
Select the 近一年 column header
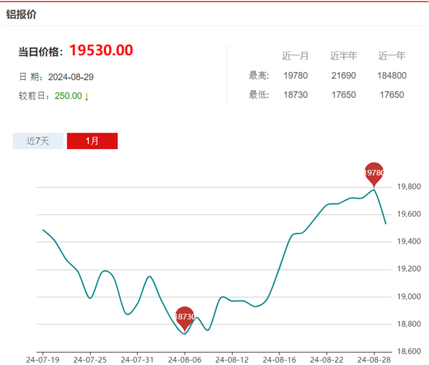tap(392, 56)
